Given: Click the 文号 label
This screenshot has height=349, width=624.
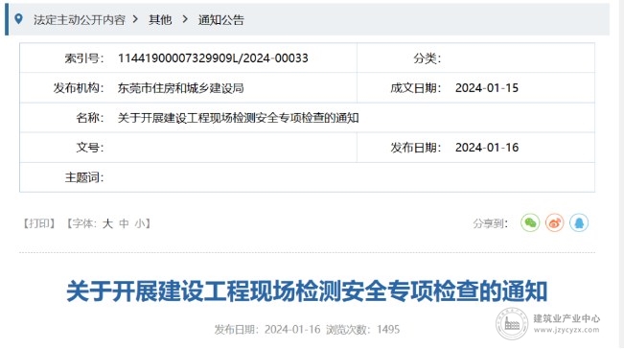Looking at the screenshot, I should click(x=90, y=148).
